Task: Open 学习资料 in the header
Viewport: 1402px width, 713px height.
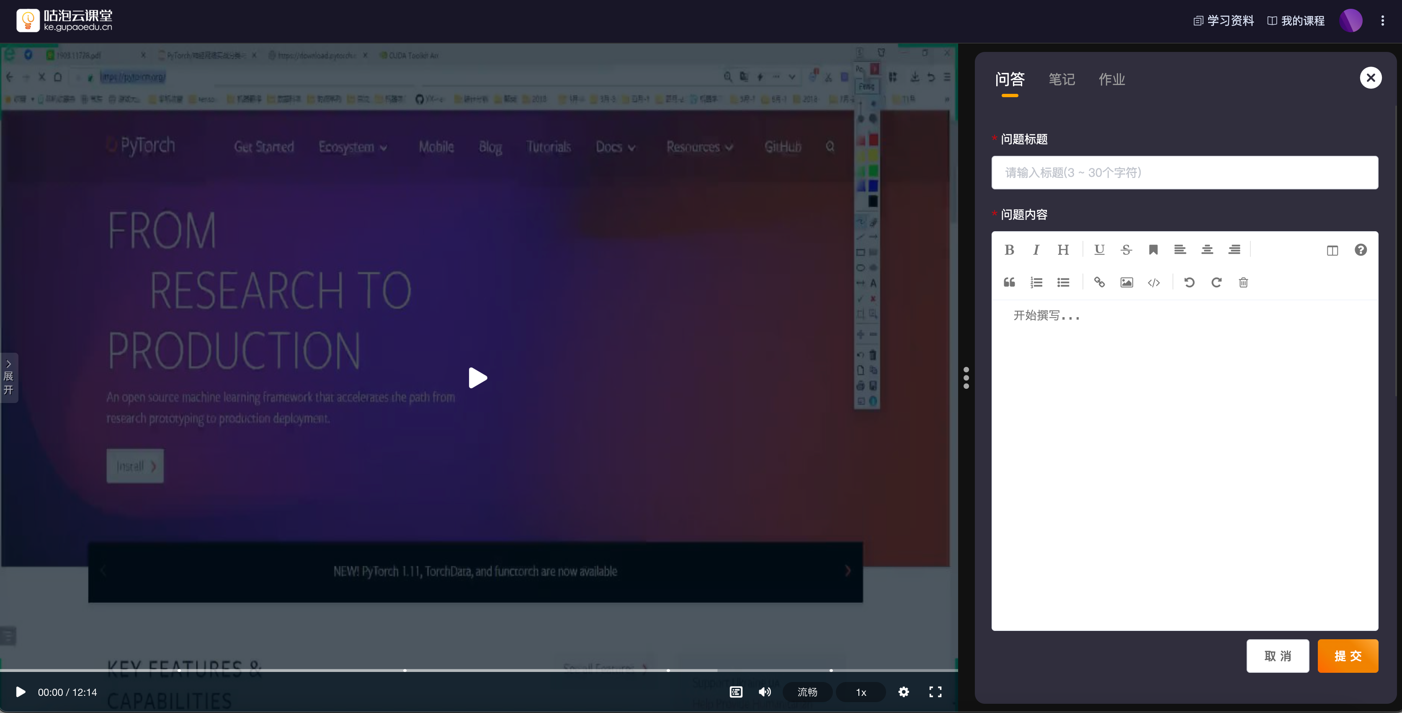Action: 1224,21
